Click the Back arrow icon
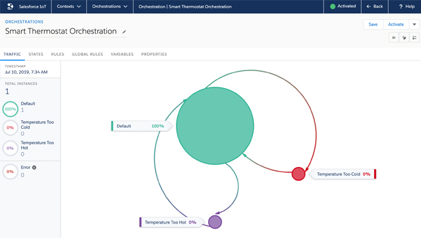The height and width of the screenshot is (238, 421). (x=369, y=7)
